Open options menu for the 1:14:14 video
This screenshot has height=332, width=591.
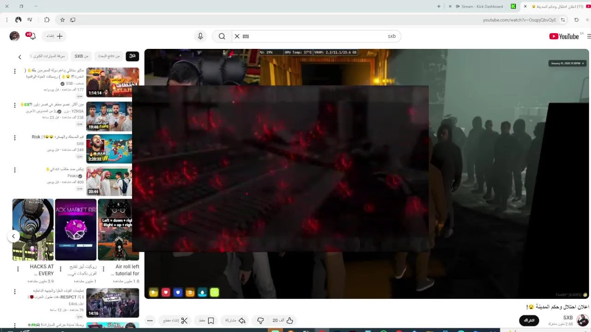[15, 71]
